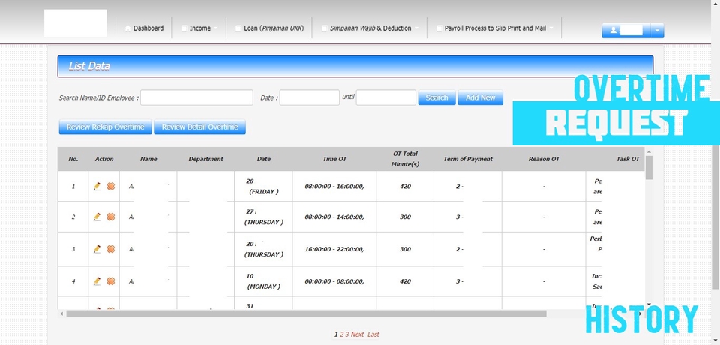
Task: Open Payroll Process to Slip Print menu
Action: pos(495,28)
